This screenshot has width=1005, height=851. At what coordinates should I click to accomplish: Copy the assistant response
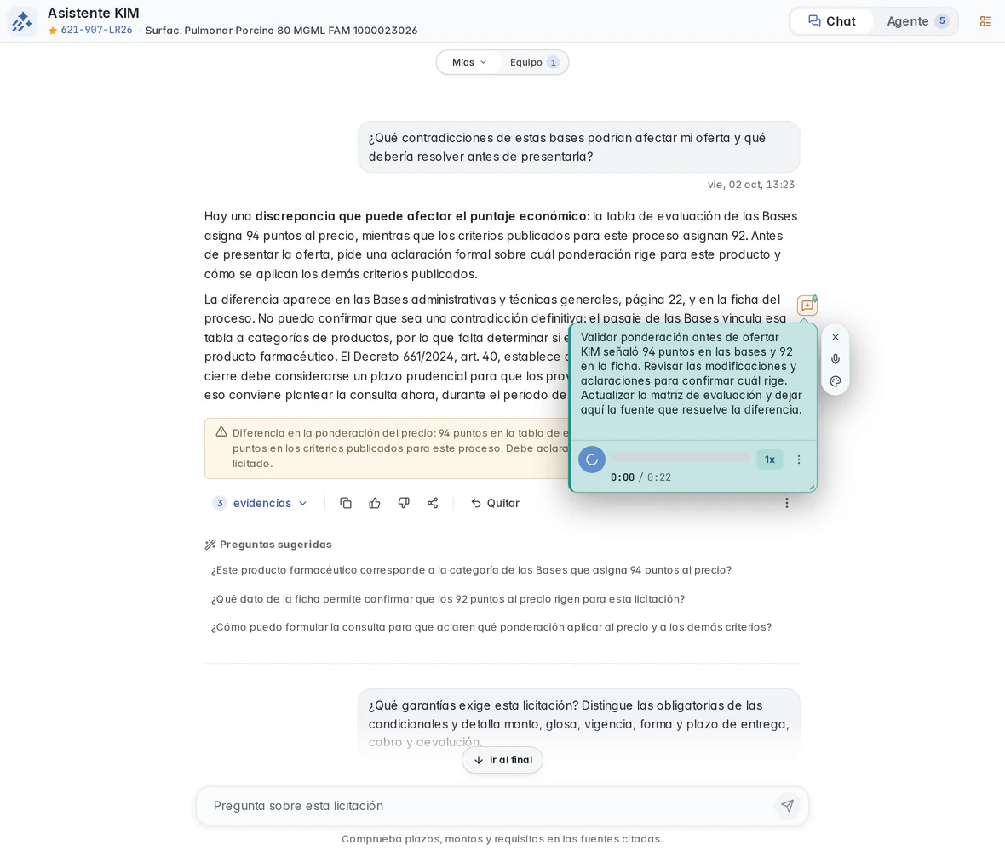[x=346, y=503]
